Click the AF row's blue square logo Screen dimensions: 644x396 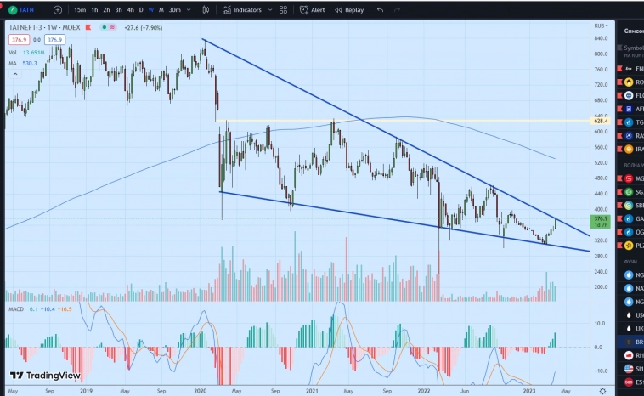coord(629,109)
